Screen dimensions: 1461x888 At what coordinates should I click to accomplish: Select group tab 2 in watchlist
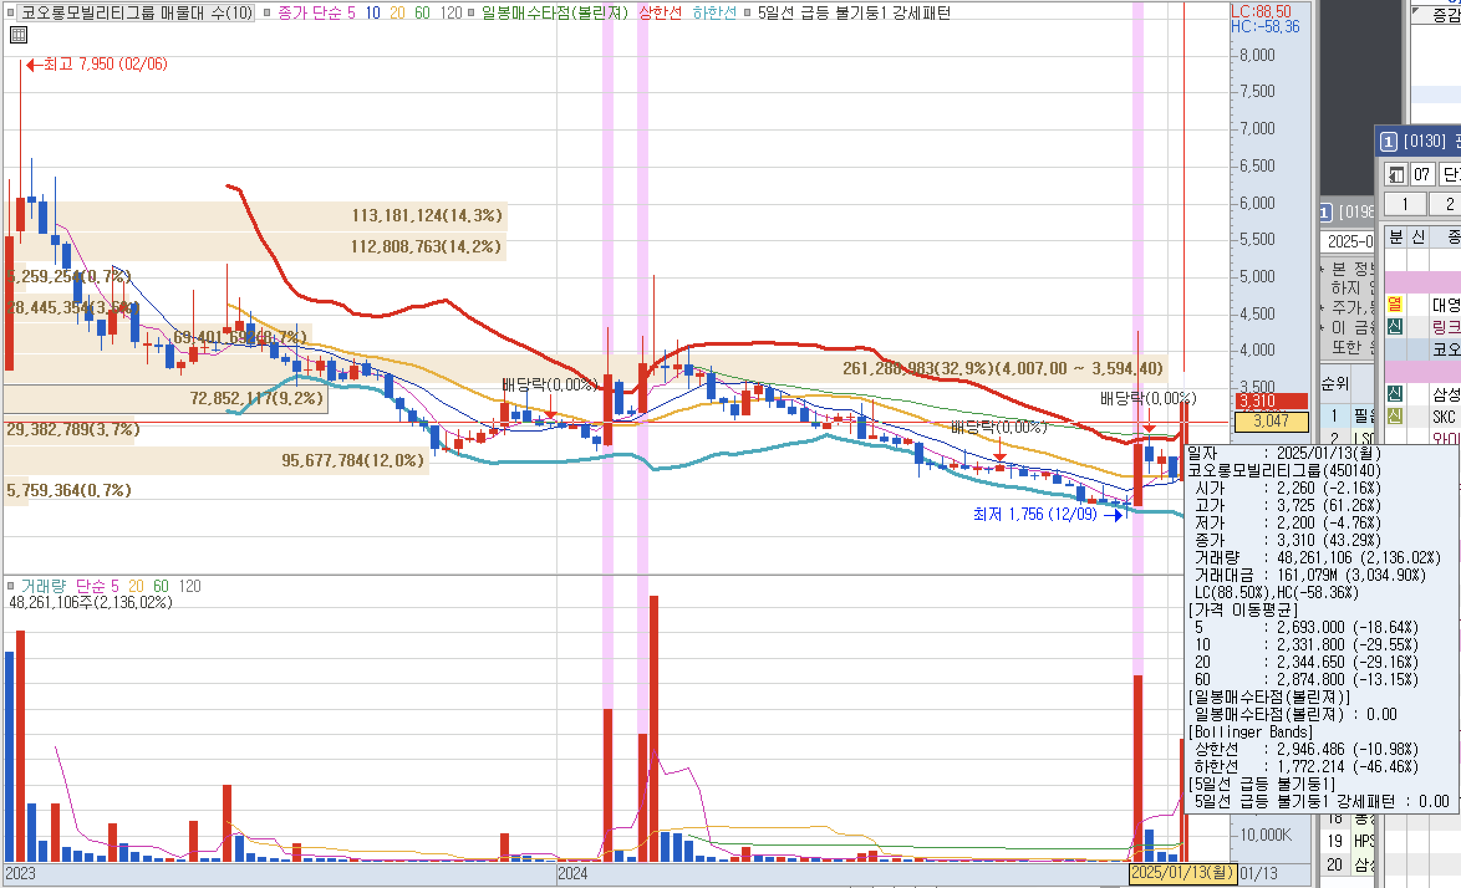click(1449, 204)
